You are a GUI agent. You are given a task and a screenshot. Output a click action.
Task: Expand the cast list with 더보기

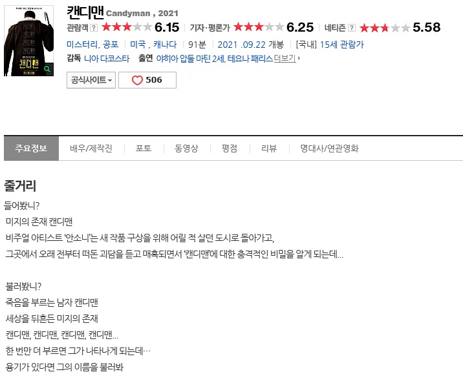click(286, 58)
